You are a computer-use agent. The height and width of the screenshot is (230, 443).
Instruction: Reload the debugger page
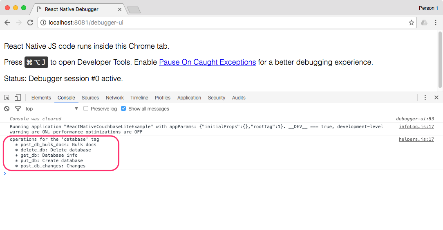[x=30, y=23]
